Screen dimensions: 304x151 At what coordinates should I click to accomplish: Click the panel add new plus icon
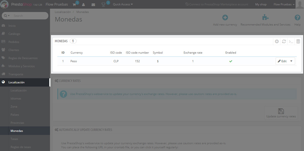[x=277, y=41]
